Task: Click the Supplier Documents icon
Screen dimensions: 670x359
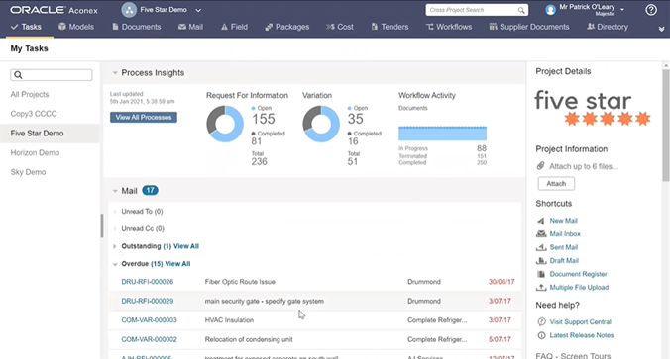Action: pos(493,27)
